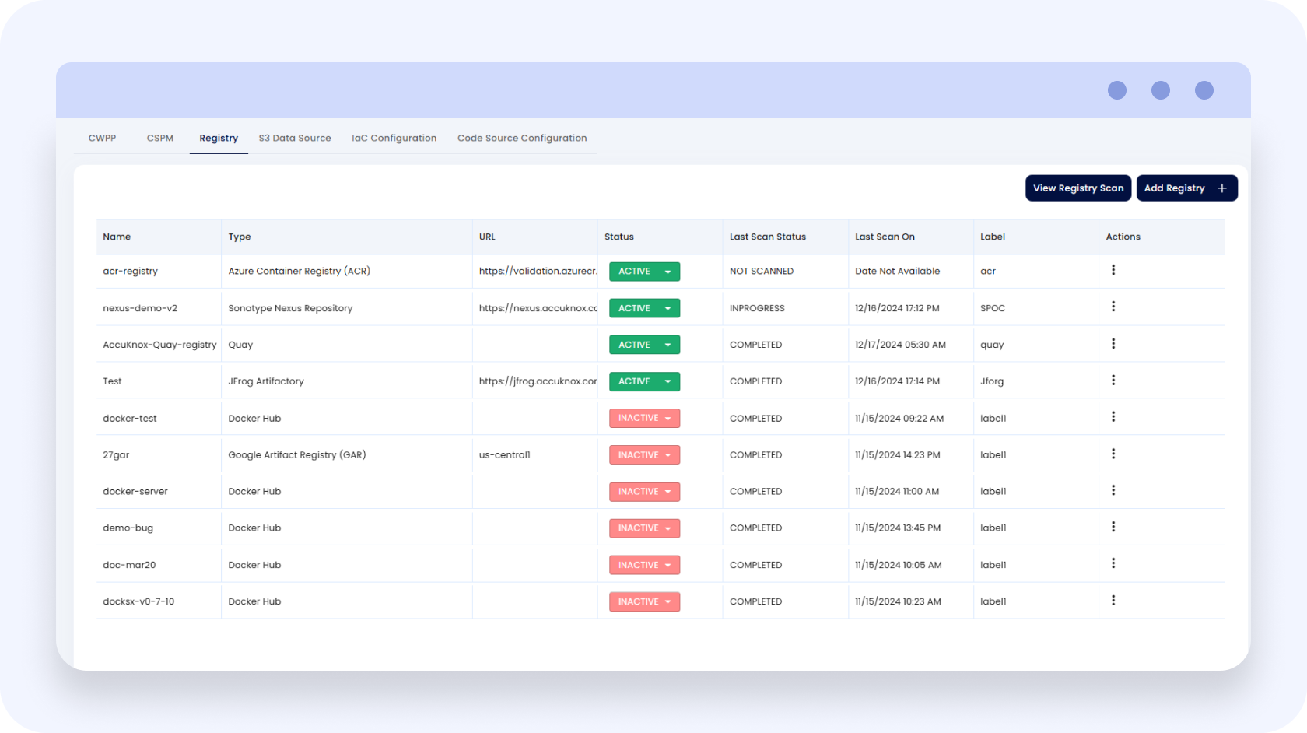Image resolution: width=1307 pixels, height=733 pixels.
Task: Open three-dot actions for 27gar registry
Action: pos(1113,454)
